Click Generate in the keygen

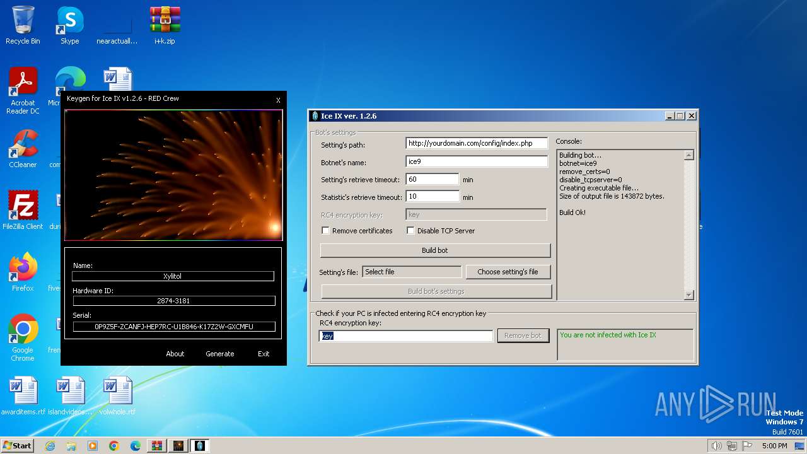point(219,354)
